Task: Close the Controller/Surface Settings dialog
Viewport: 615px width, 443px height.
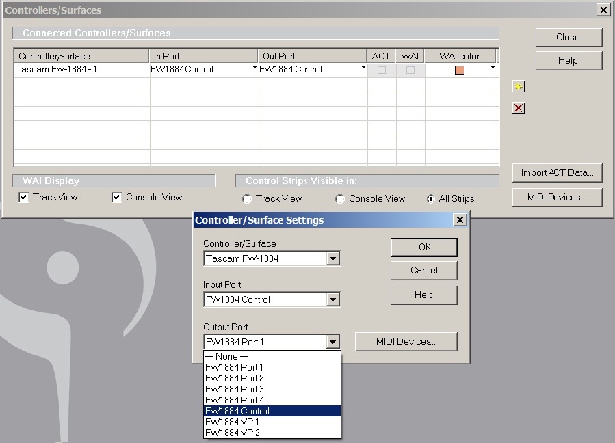Action: pos(460,220)
